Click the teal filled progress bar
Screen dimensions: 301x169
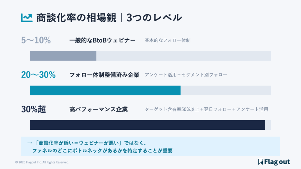[x=105, y=90]
